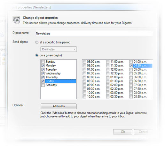Viewport: 165px width, 146px height.
Task: Check the 06:30 a.m. time slot
Action: pos(84,65)
